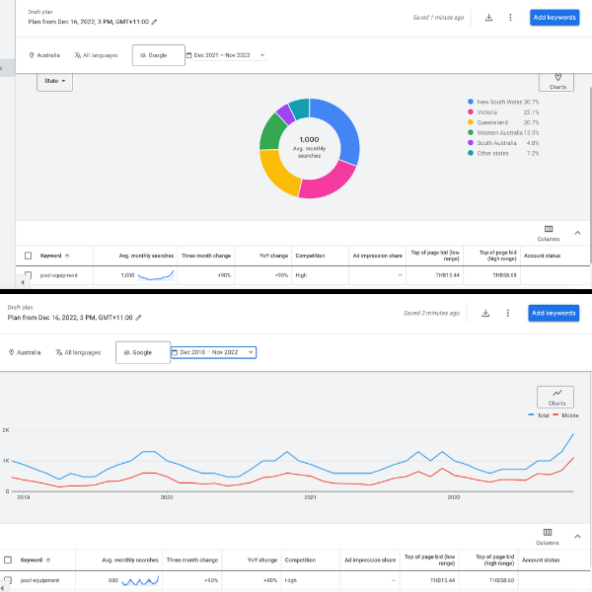Click Victoria legend color dot
The width and height of the screenshot is (592, 592).
[x=471, y=111]
